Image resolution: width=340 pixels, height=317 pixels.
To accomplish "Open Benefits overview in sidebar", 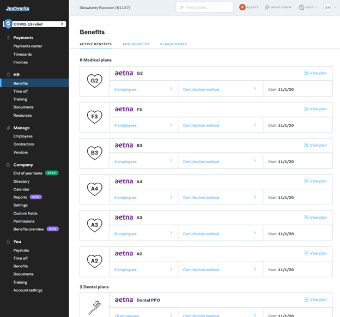I will click(x=29, y=229).
